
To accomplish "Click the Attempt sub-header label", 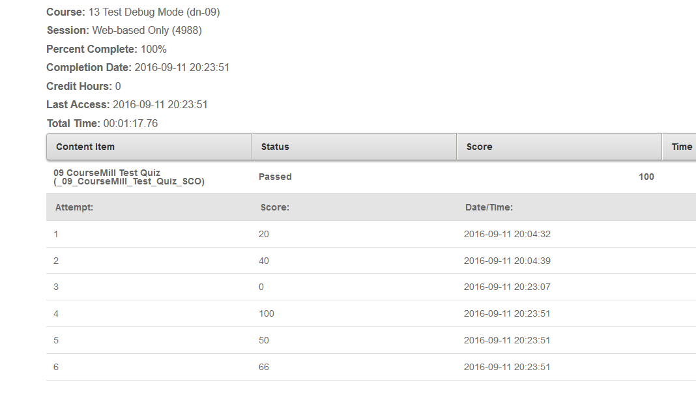I will click(x=74, y=207).
